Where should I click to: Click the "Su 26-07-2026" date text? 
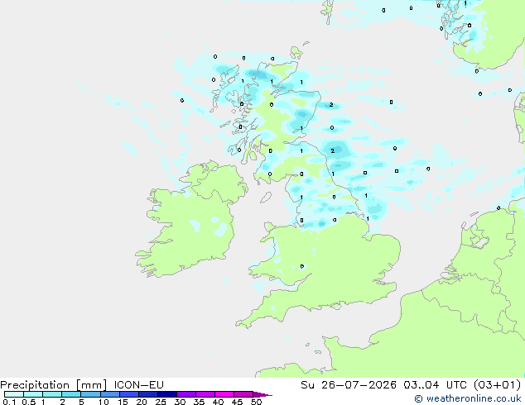pyautogui.click(x=349, y=385)
